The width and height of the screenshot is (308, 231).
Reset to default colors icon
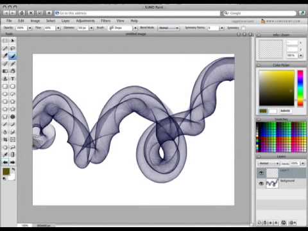click(4, 178)
